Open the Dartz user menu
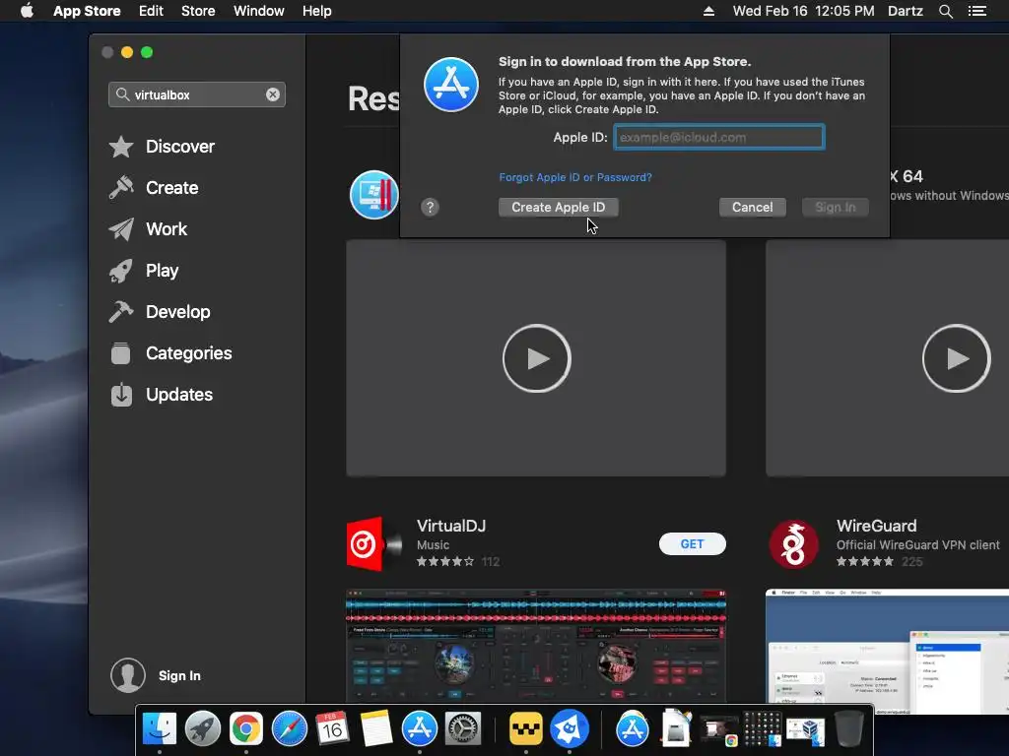Image resolution: width=1009 pixels, height=756 pixels. click(905, 11)
